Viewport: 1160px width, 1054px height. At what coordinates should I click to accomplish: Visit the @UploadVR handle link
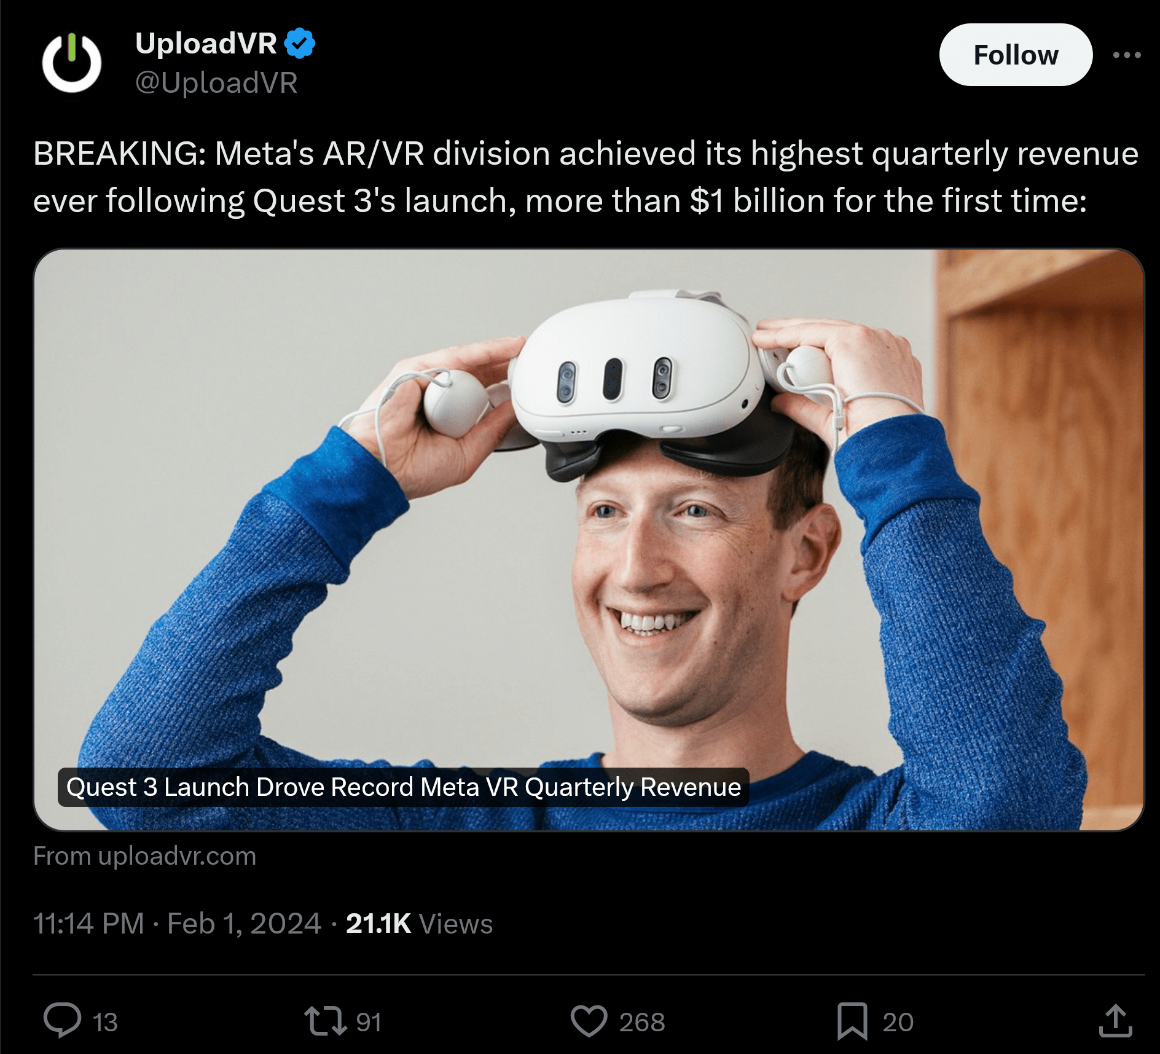pos(216,82)
